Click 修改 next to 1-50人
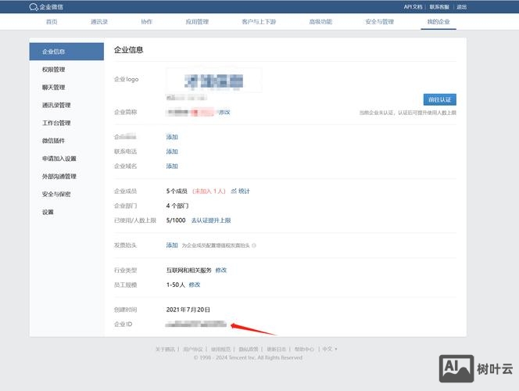 click(x=195, y=285)
